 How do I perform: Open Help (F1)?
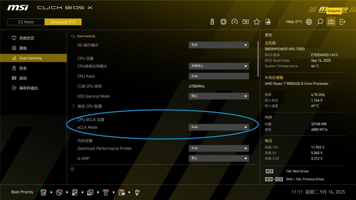click(x=294, y=22)
